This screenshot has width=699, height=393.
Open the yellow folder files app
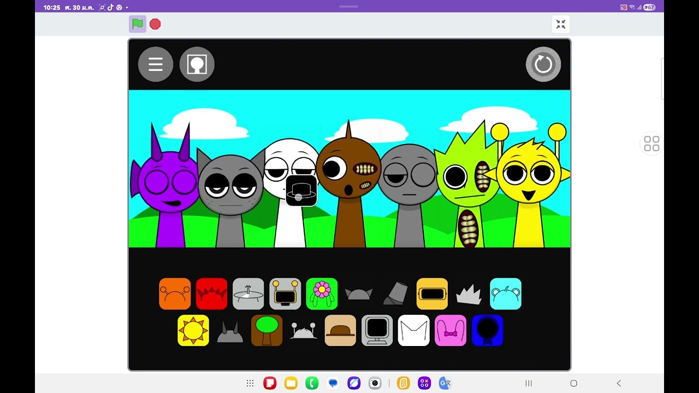(x=291, y=383)
